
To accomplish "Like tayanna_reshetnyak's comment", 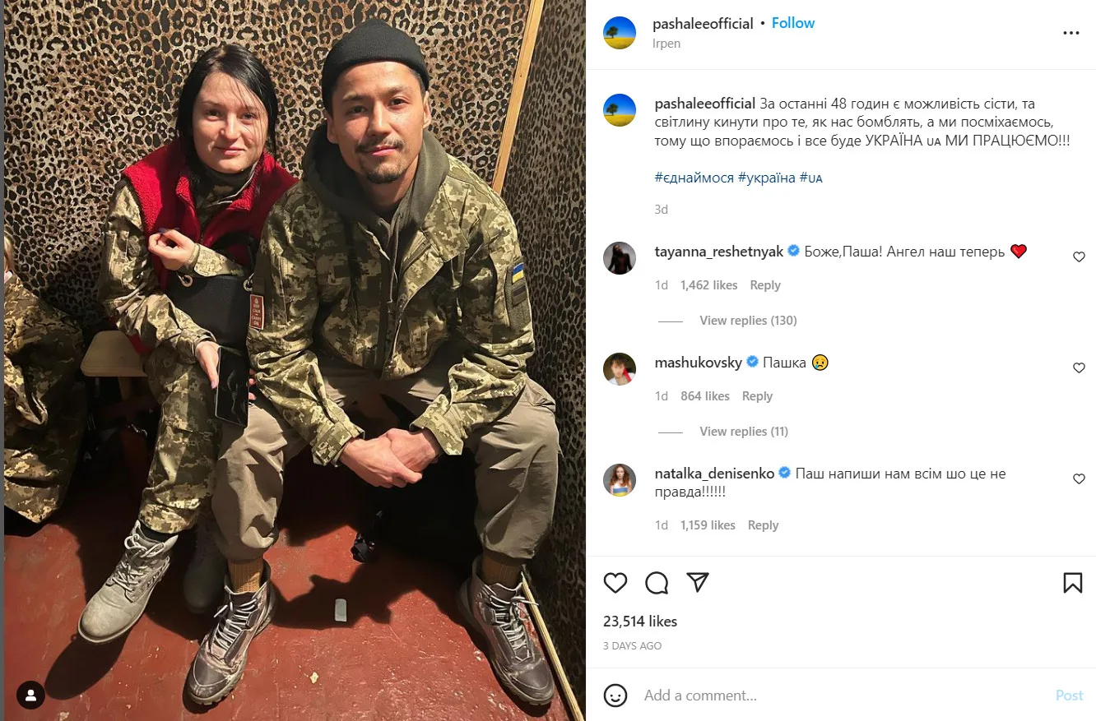I will click(1079, 257).
